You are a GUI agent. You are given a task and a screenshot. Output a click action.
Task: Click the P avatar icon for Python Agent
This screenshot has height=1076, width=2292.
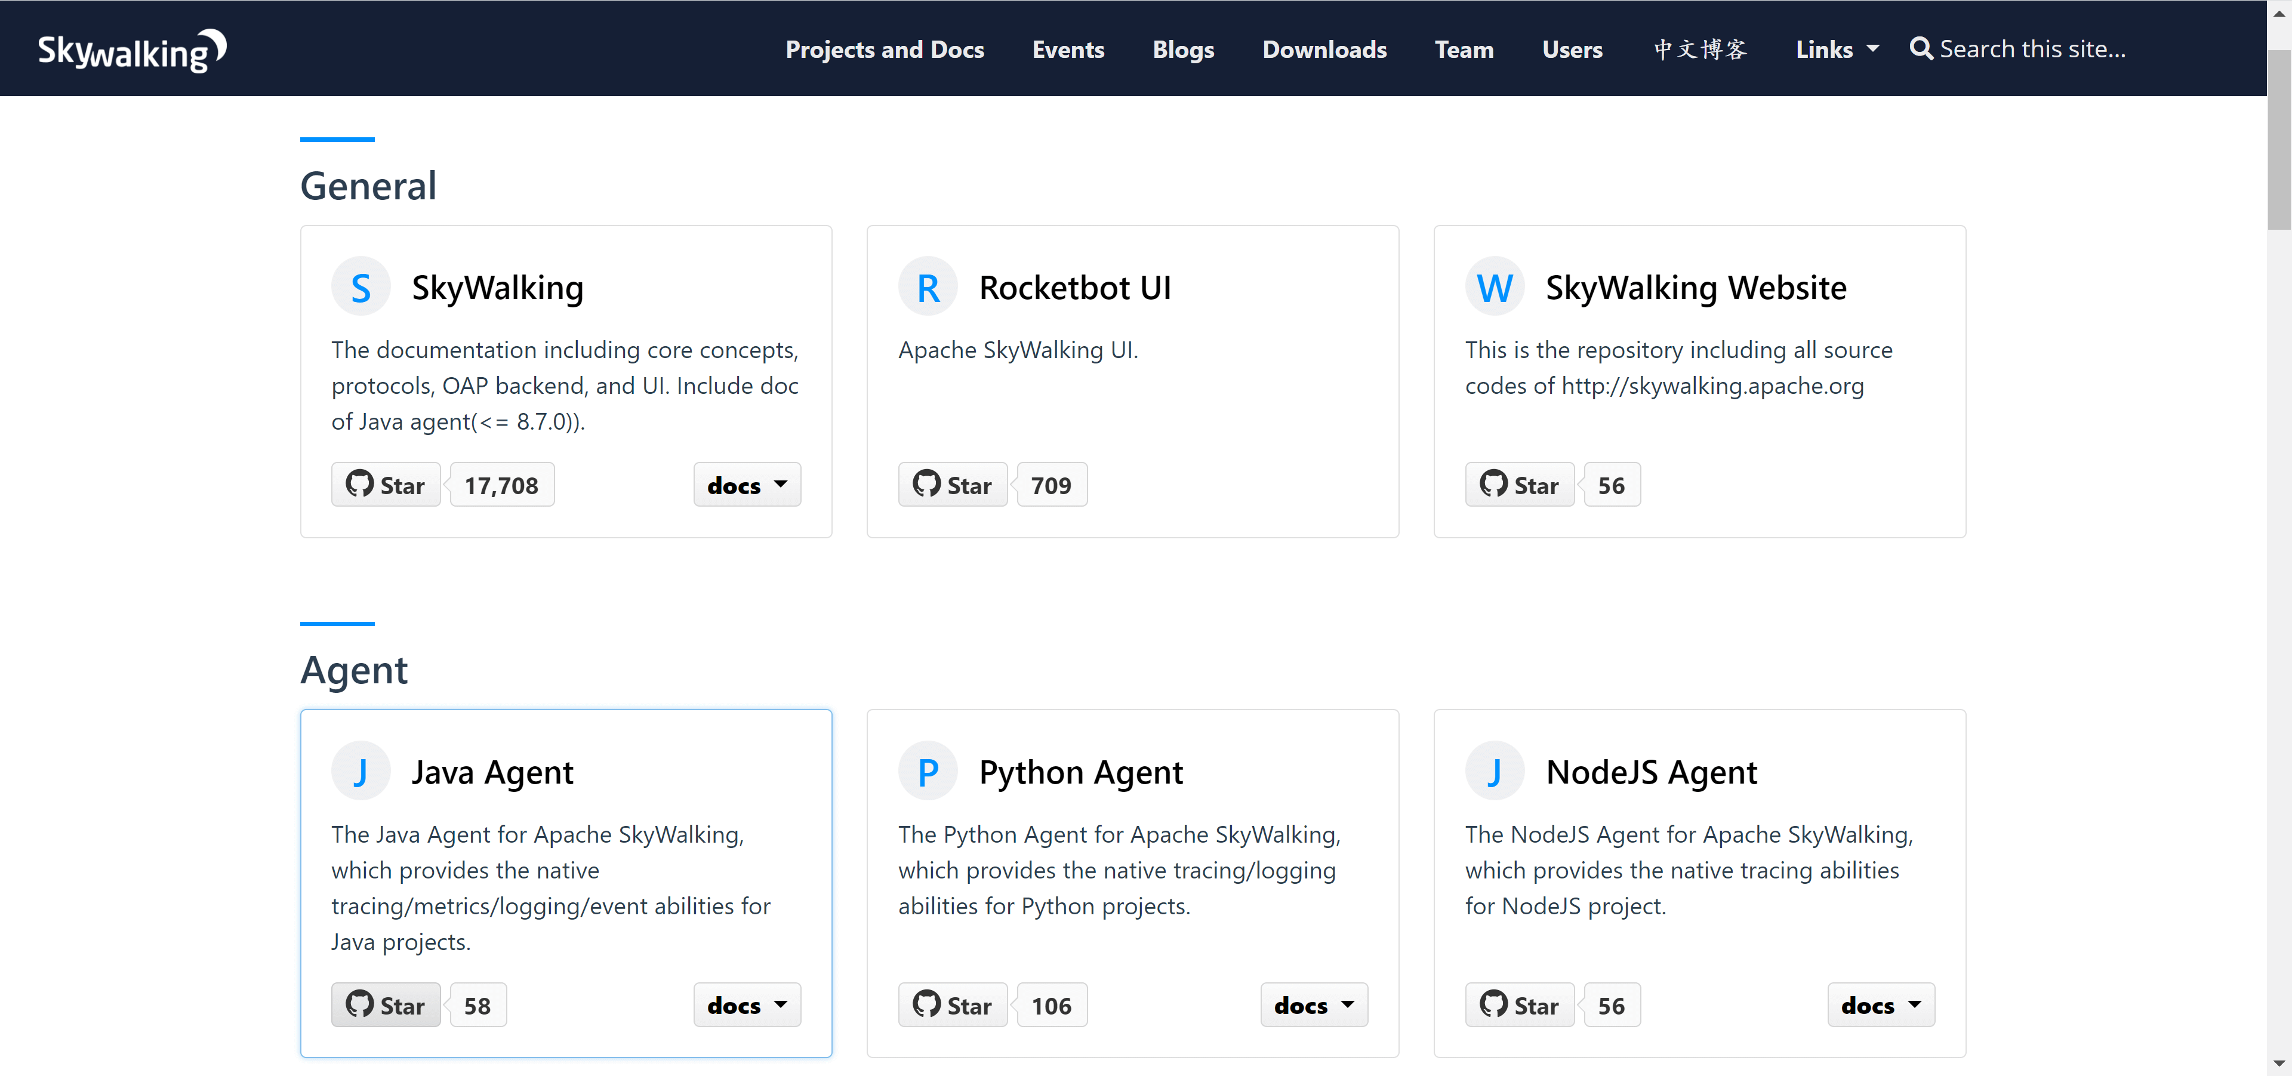927,771
